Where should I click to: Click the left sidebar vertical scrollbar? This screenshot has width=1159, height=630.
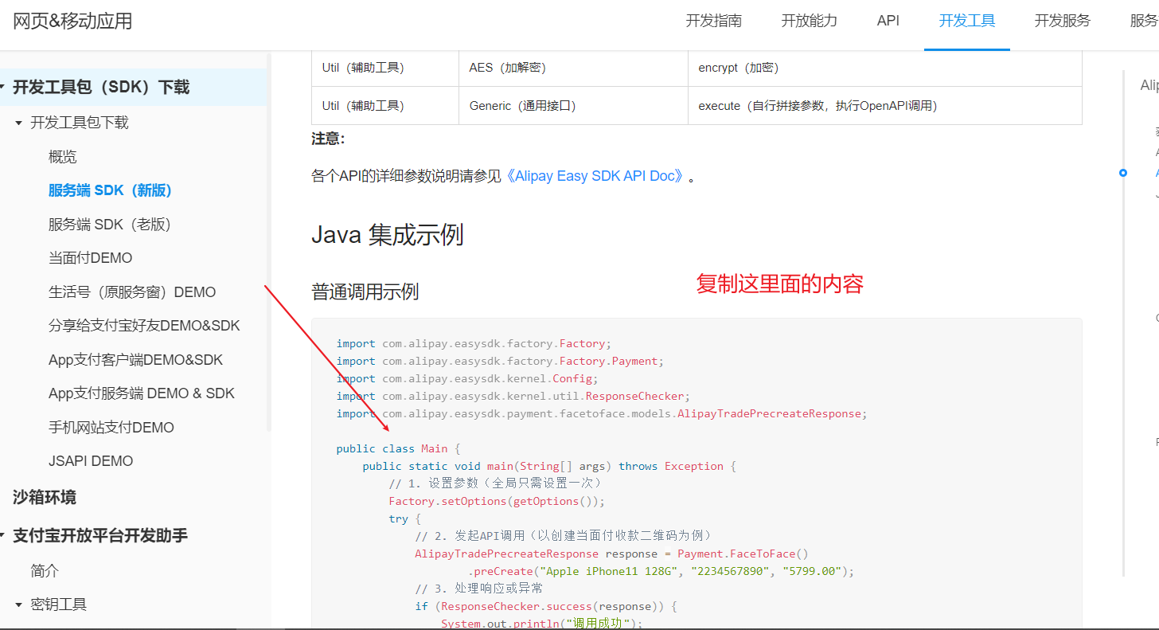pyautogui.click(x=269, y=243)
